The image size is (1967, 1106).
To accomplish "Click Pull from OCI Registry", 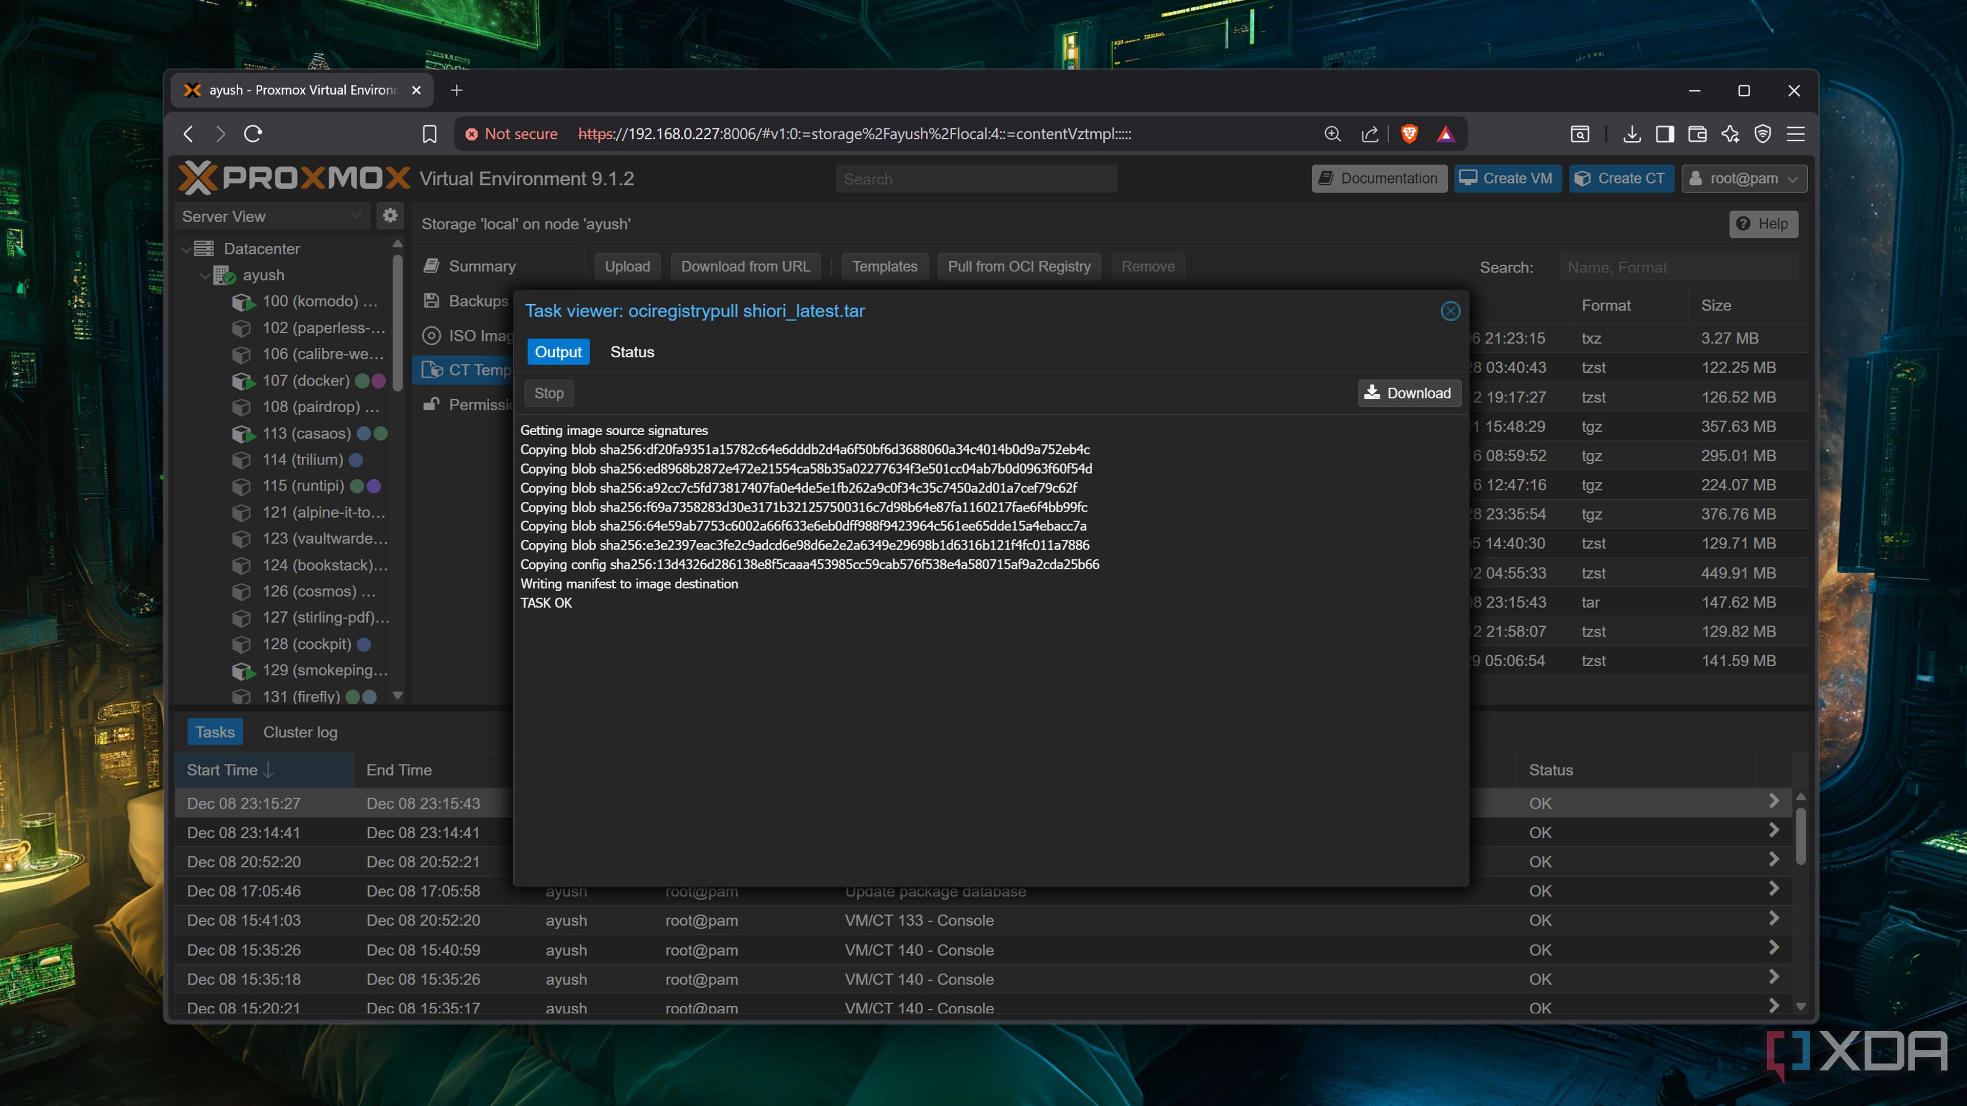I will tap(1019, 266).
